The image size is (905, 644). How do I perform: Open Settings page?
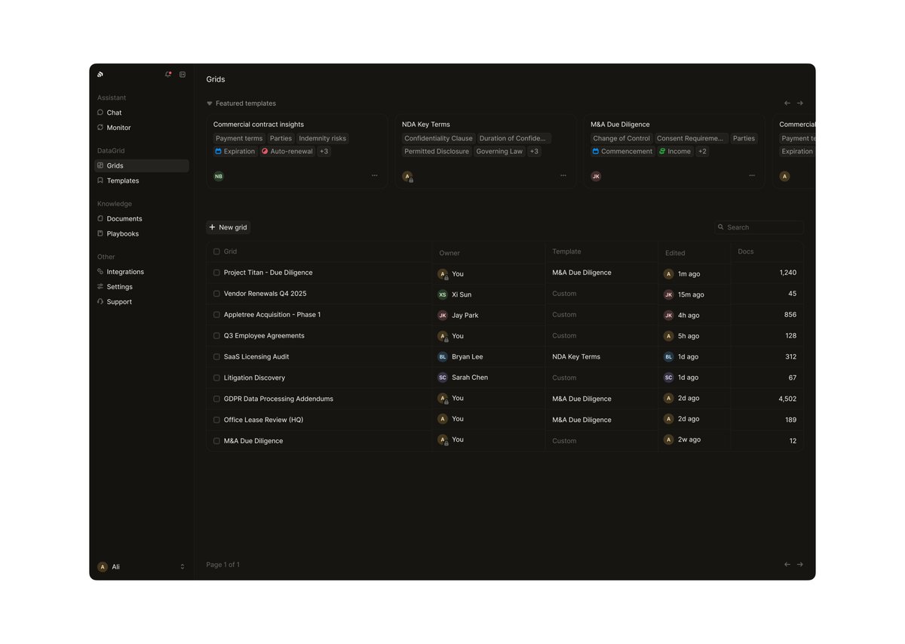[142, 286]
